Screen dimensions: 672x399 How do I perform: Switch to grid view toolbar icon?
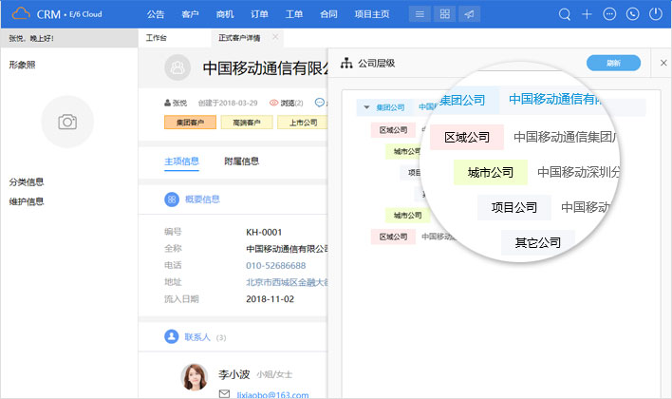(x=445, y=14)
